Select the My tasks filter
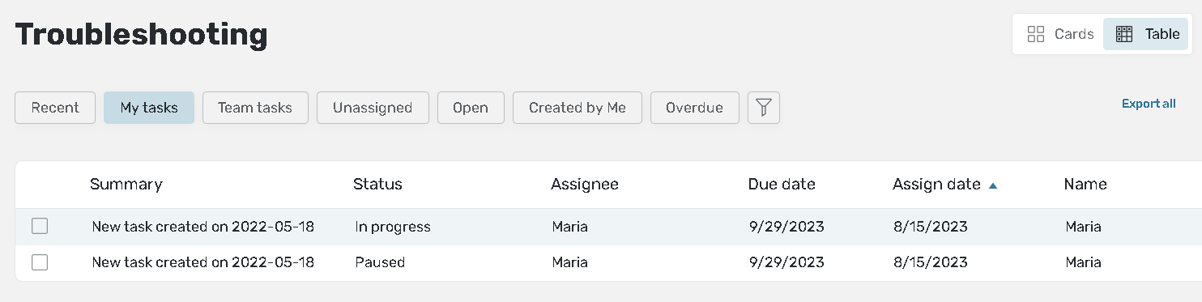This screenshot has height=302, width=1202. pyautogui.click(x=149, y=108)
